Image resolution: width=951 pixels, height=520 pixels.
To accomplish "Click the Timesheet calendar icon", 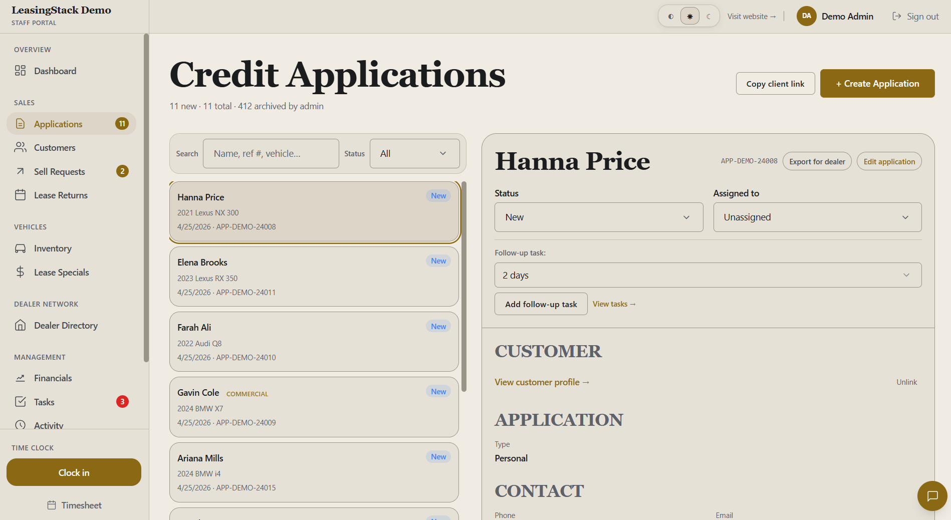I will point(52,505).
